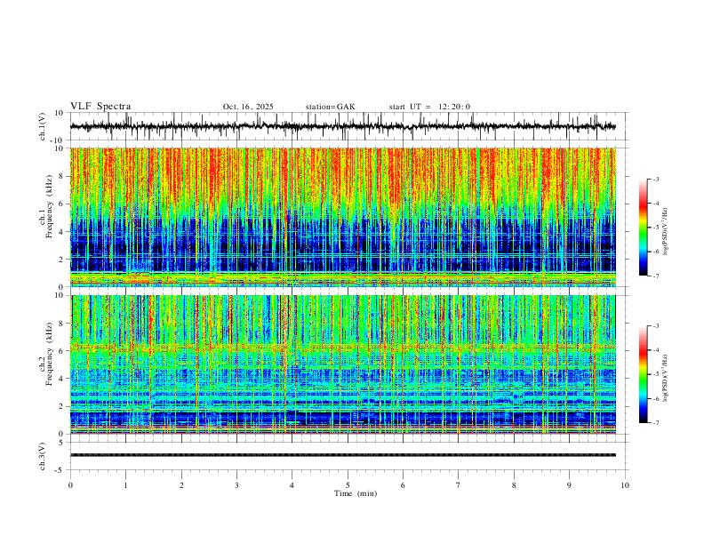Screen dimensions: 704x544
Task: Click inside the ch.2 spectrogram panel
Action: pos(342,364)
